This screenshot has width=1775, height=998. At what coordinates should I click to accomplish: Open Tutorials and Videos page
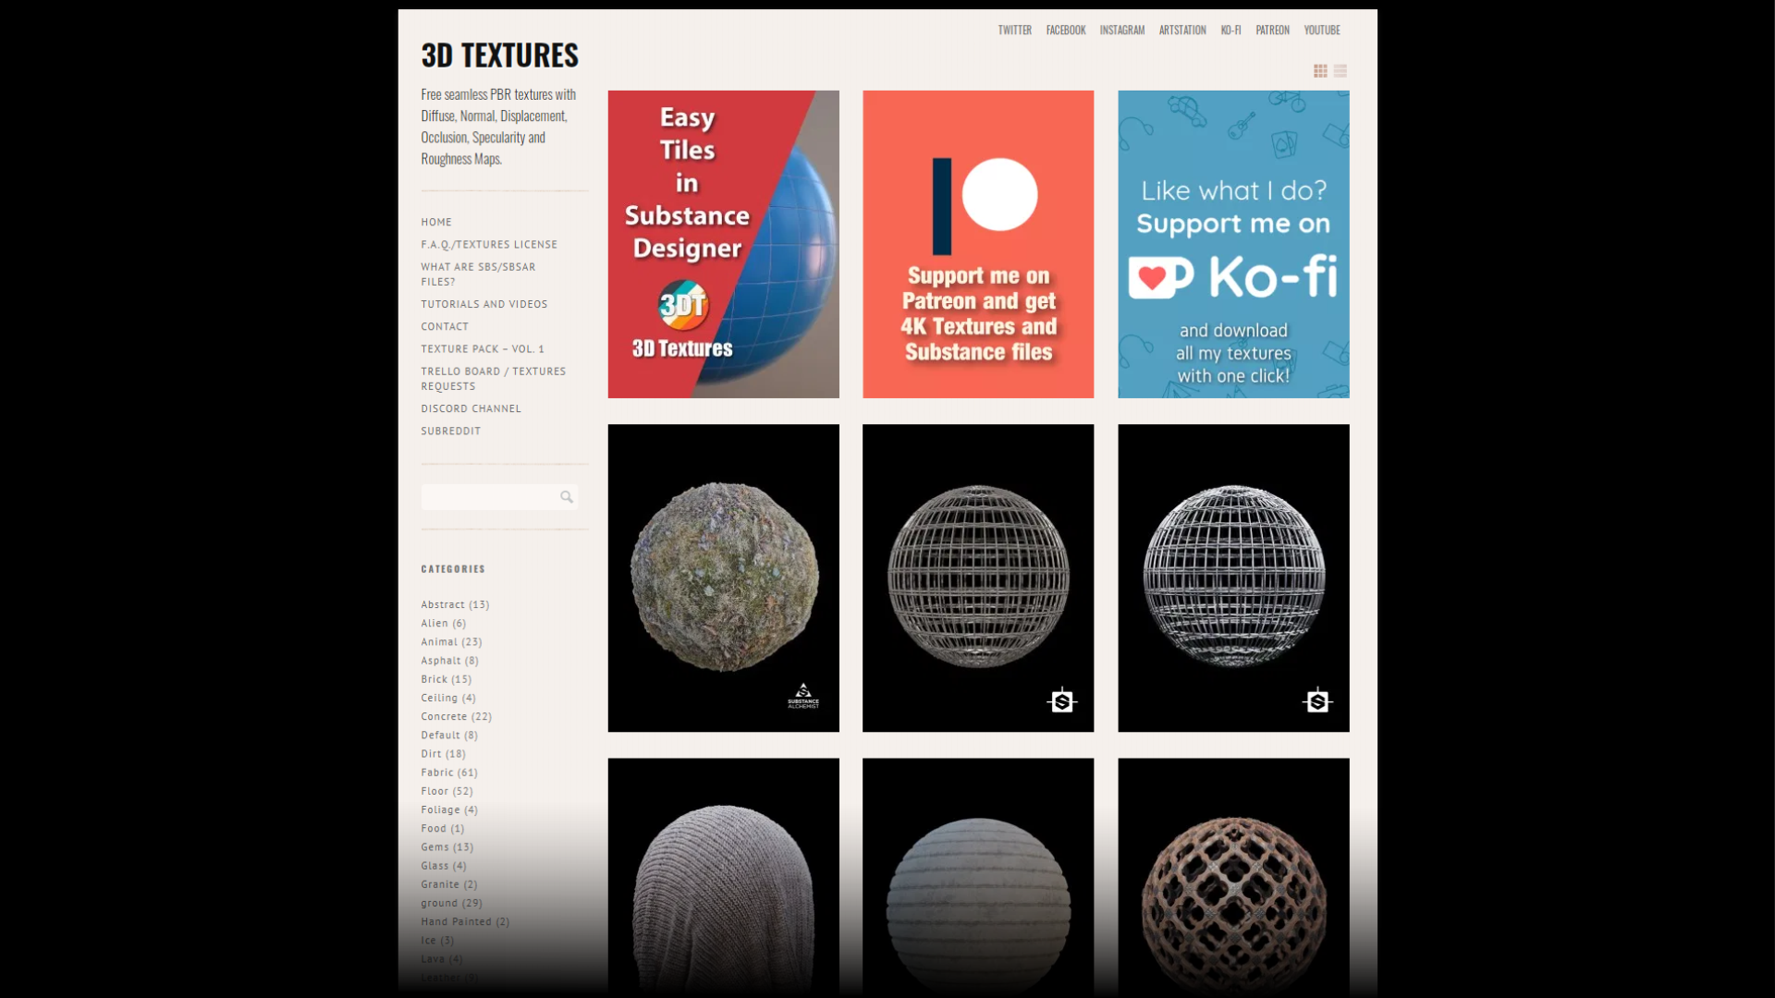click(484, 304)
